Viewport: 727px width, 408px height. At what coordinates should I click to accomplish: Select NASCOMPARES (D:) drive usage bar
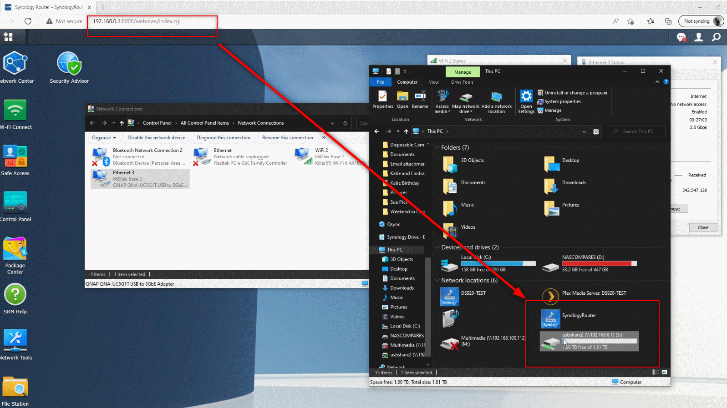pyautogui.click(x=599, y=264)
